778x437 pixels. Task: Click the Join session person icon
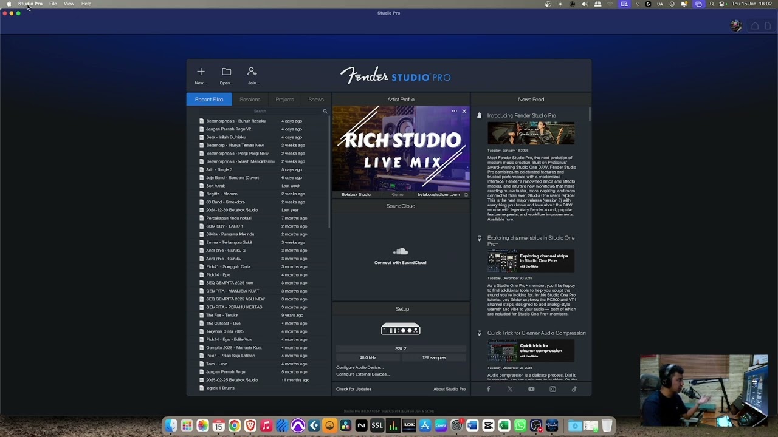[x=252, y=72]
